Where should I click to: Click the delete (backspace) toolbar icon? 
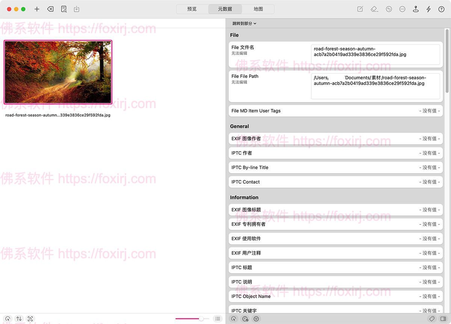(50, 9)
